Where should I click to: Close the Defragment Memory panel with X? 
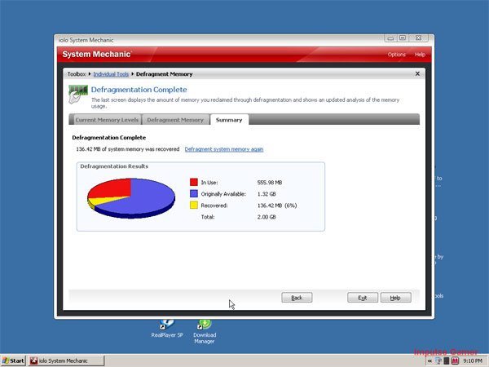[x=417, y=73]
